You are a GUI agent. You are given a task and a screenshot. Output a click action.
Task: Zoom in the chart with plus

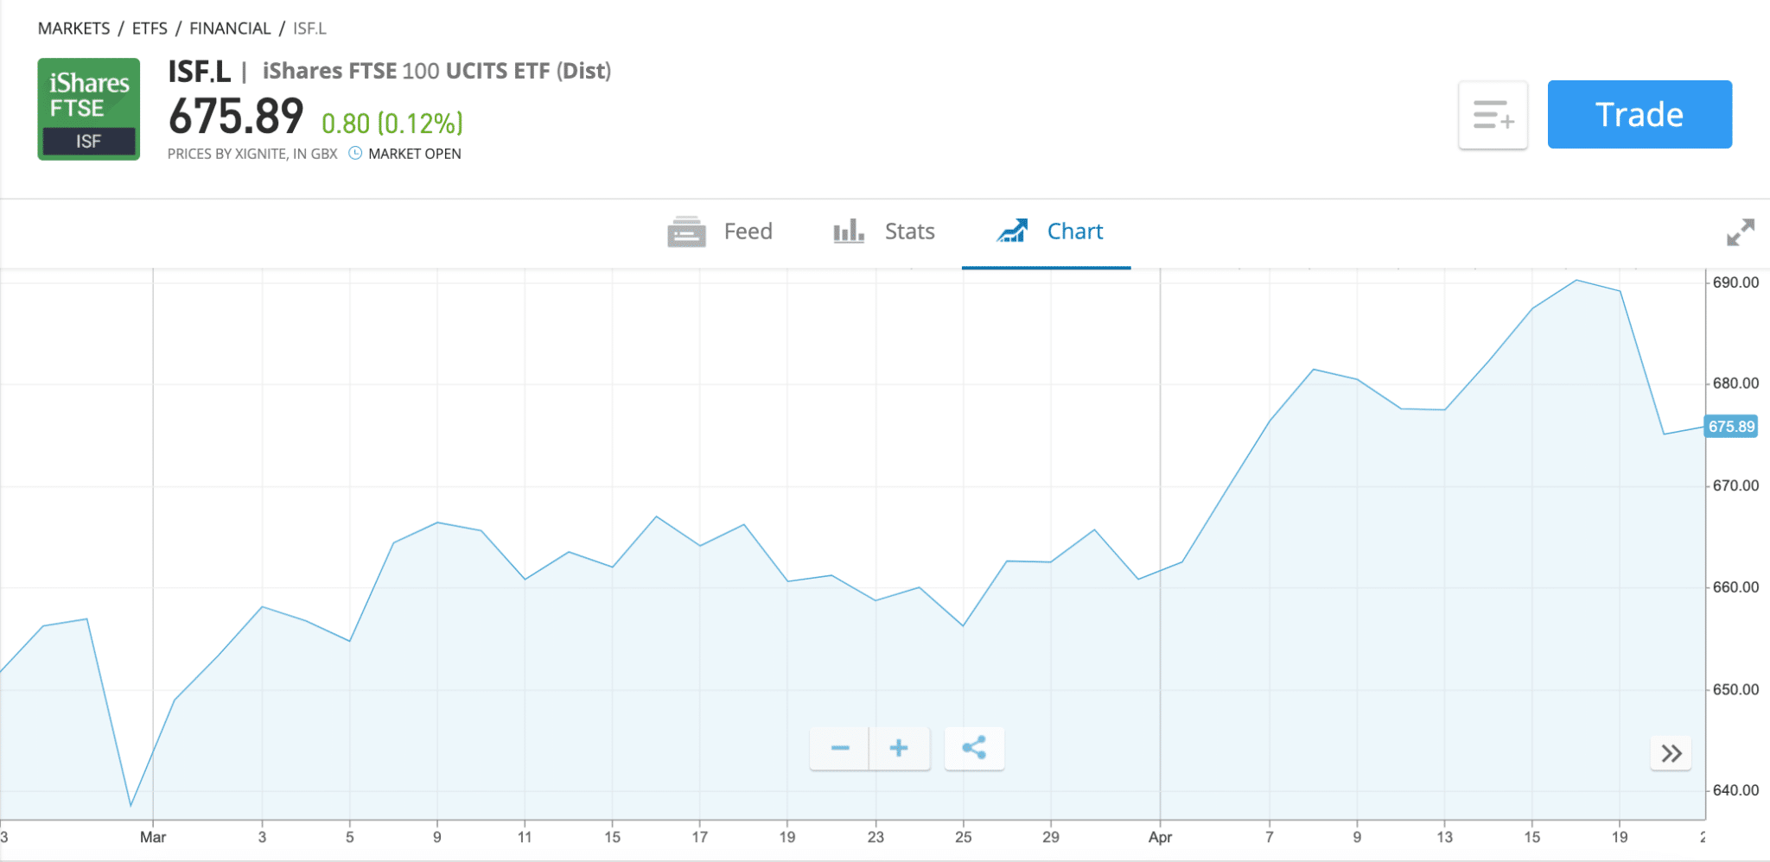[x=900, y=748]
